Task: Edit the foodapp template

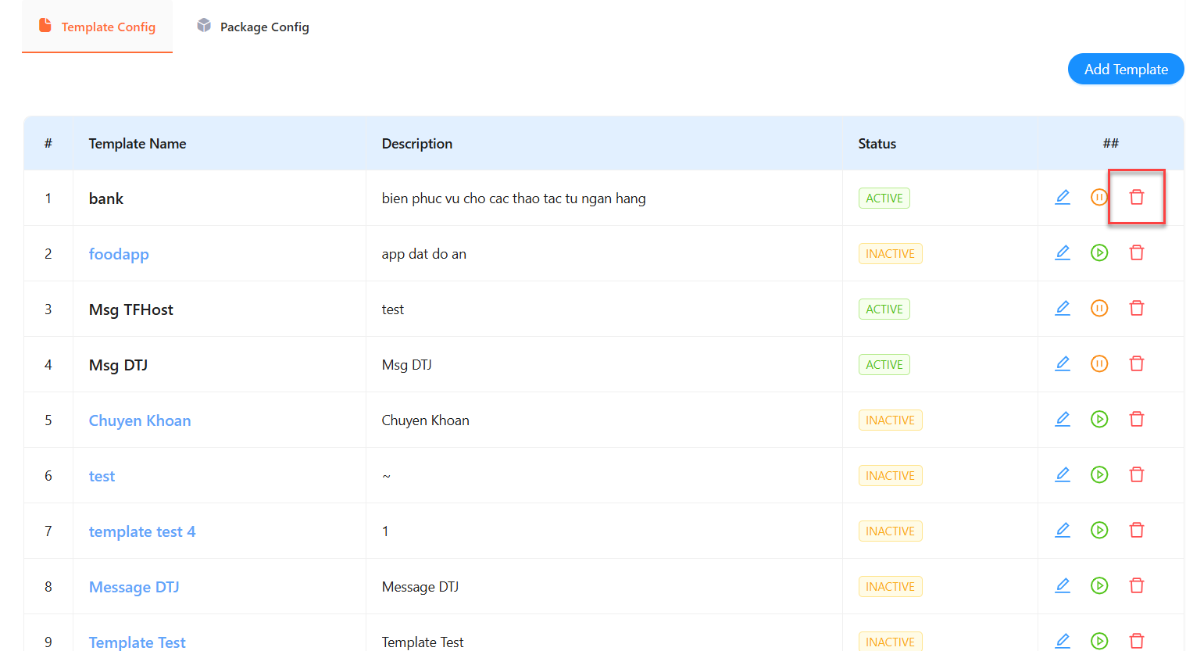Action: (x=1063, y=252)
